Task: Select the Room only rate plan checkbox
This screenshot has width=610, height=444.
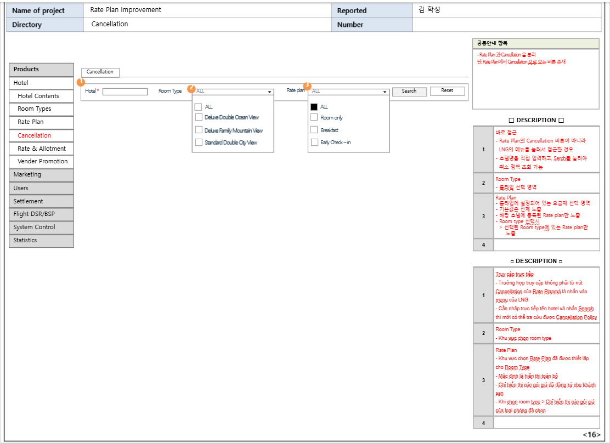Action: point(314,117)
